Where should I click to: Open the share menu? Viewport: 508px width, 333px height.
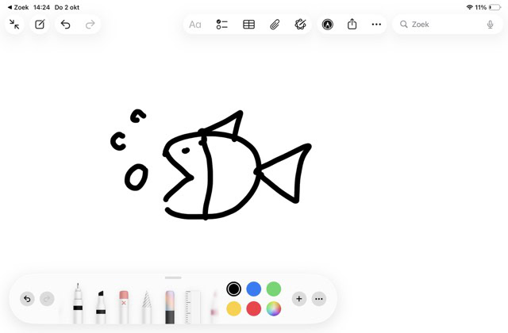point(352,25)
